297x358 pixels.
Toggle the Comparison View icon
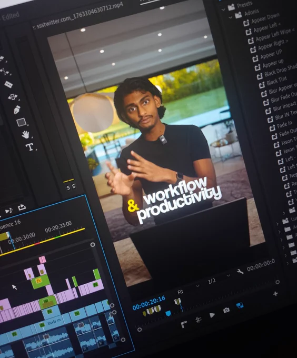pyautogui.click(x=240, y=305)
